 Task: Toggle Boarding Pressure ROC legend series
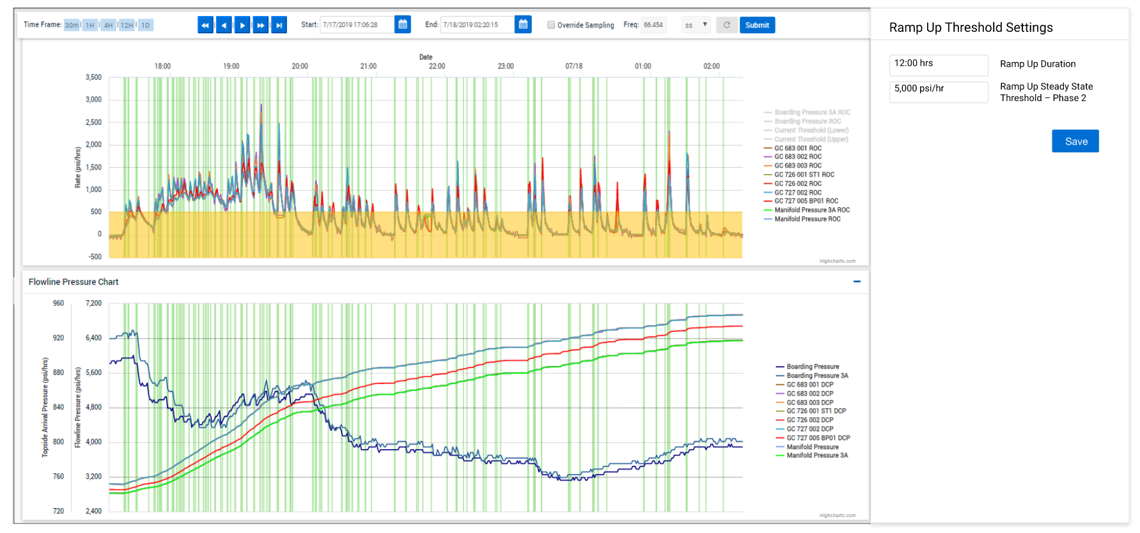click(x=802, y=122)
